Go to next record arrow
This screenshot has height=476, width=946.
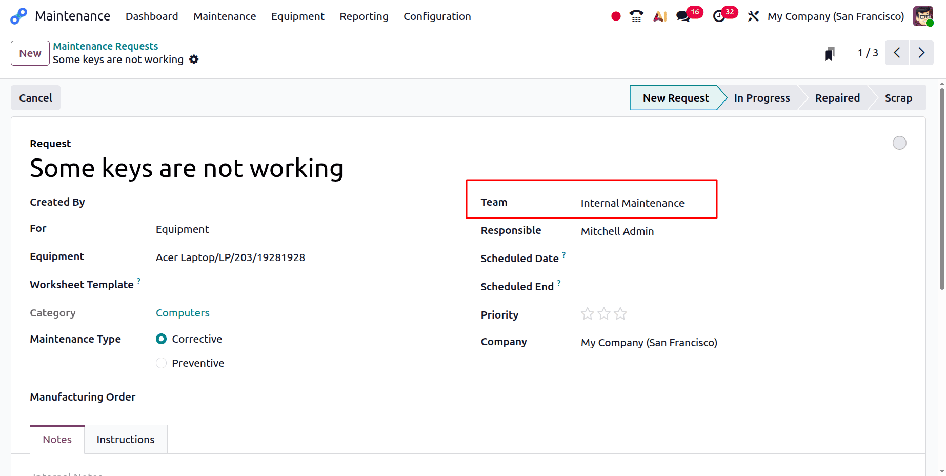921,53
